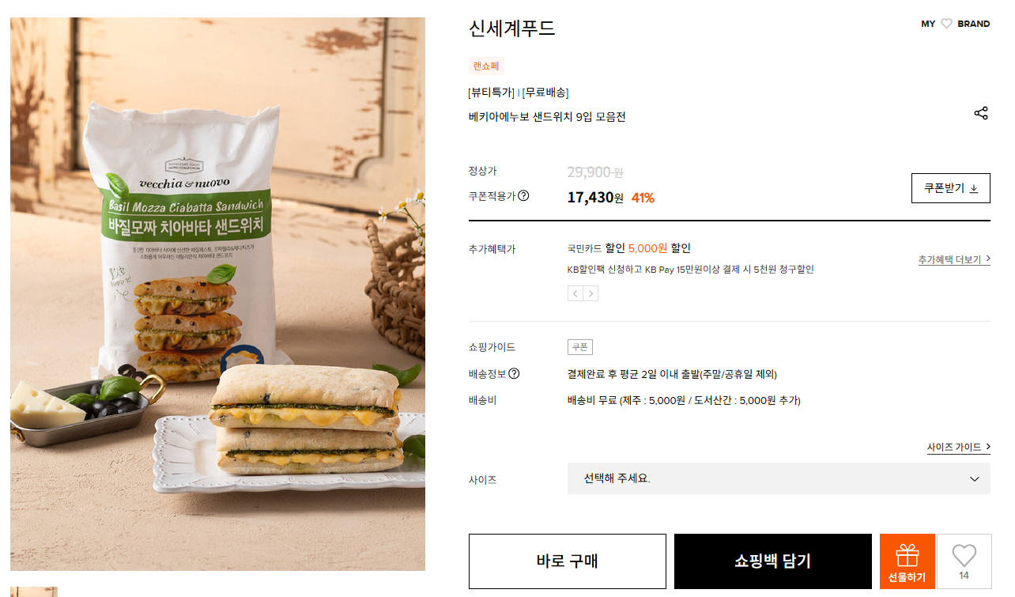Image resolution: width=1015 pixels, height=597 pixels.
Task: Click the 국민카드 할인 5,000원 benefit text
Action: click(629, 248)
